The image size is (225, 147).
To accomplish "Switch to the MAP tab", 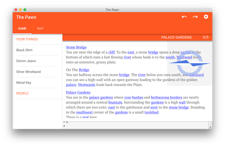I will click(40, 29).
